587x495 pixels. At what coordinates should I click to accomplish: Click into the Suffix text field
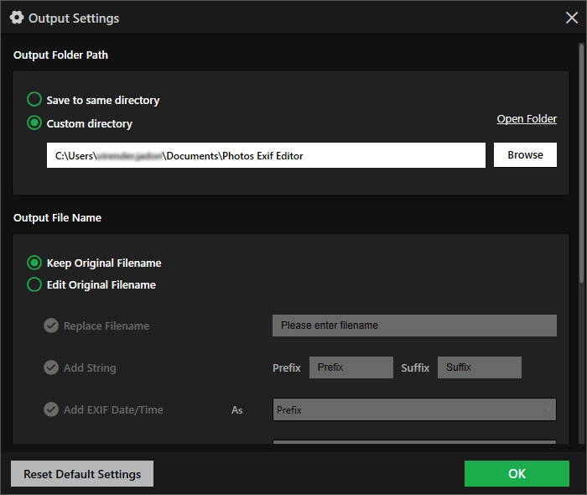(x=479, y=367)
